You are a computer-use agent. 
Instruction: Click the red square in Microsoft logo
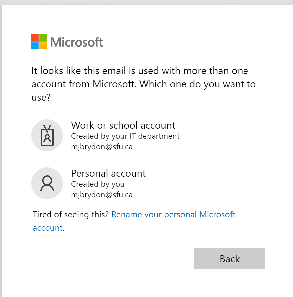35,38
